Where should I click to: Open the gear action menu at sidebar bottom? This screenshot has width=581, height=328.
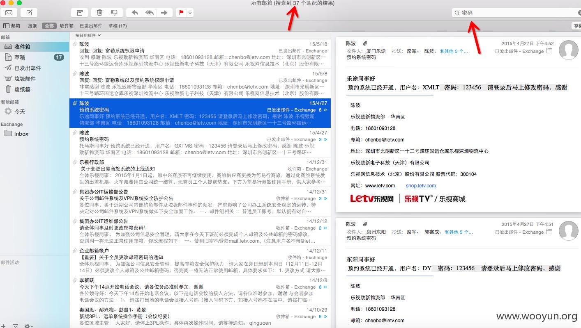(28, 326)
